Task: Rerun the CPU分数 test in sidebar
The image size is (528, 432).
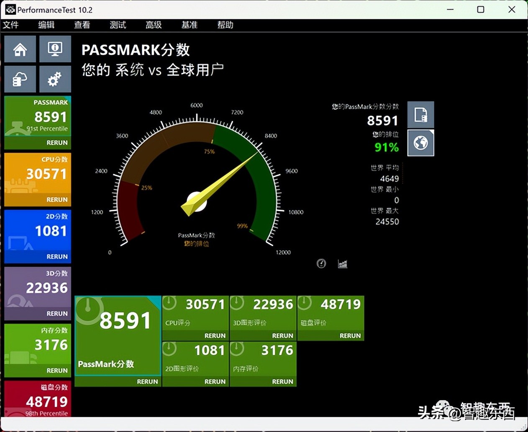Action: 57,200
